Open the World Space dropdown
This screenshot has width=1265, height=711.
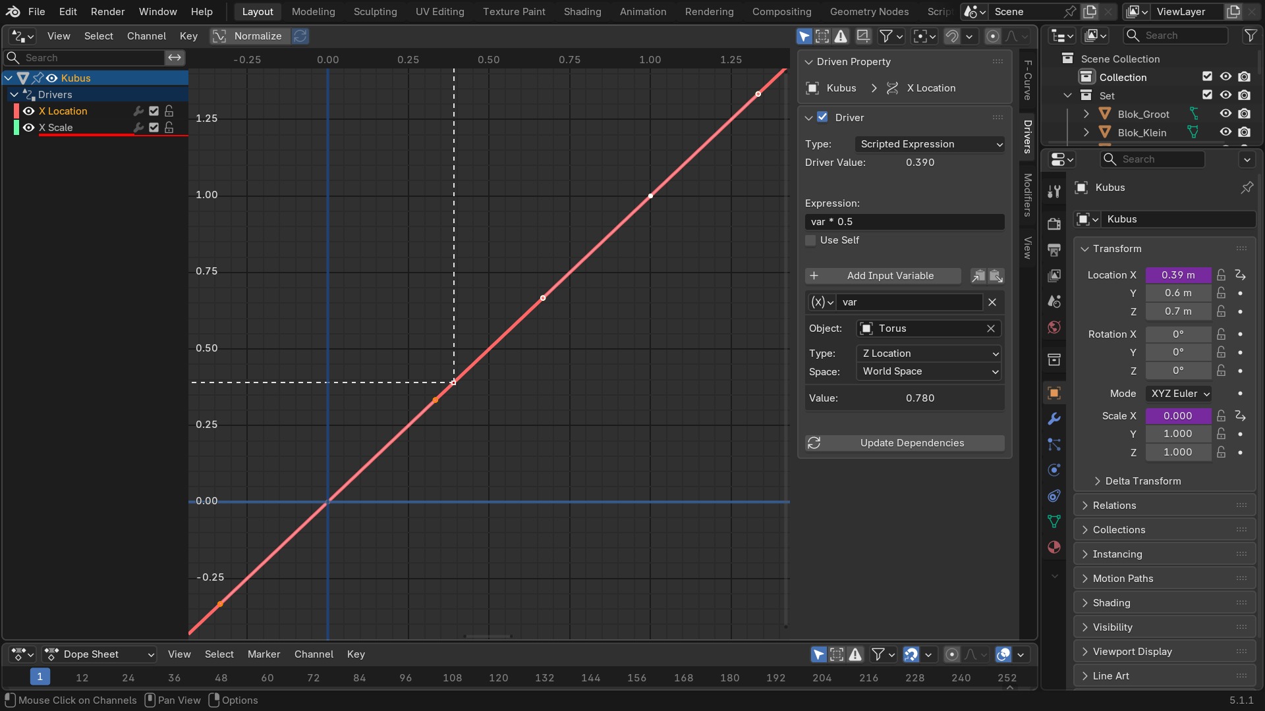click(930, 371)
